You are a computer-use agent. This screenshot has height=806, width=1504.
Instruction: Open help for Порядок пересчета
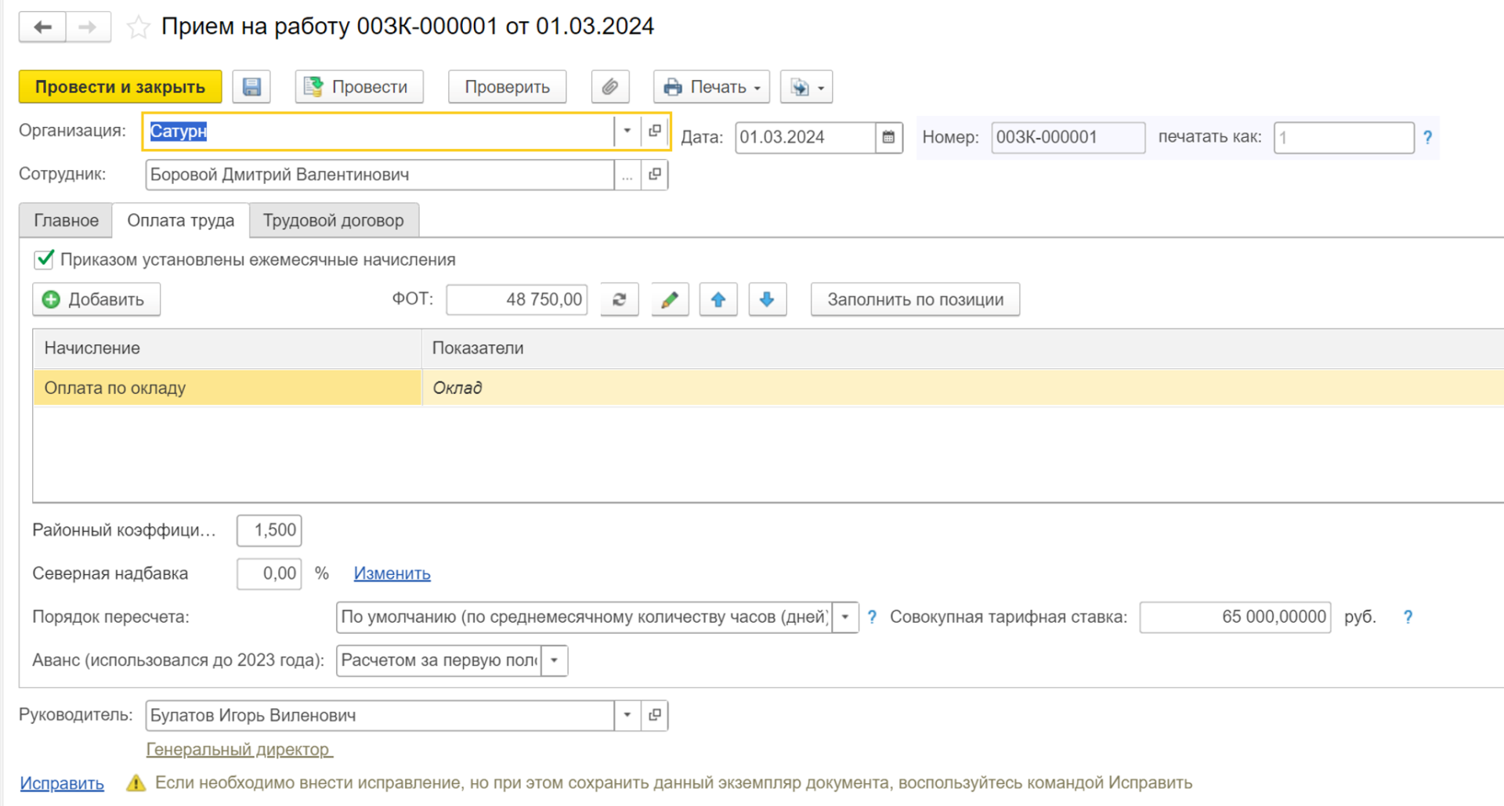point(872,617)
